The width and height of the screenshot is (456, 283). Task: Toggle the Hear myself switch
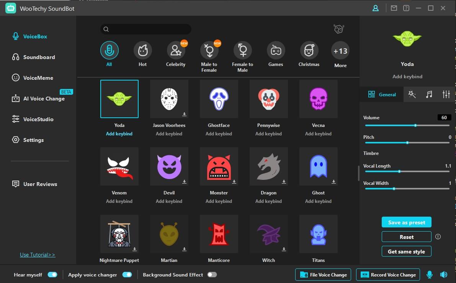pos(52,275)
